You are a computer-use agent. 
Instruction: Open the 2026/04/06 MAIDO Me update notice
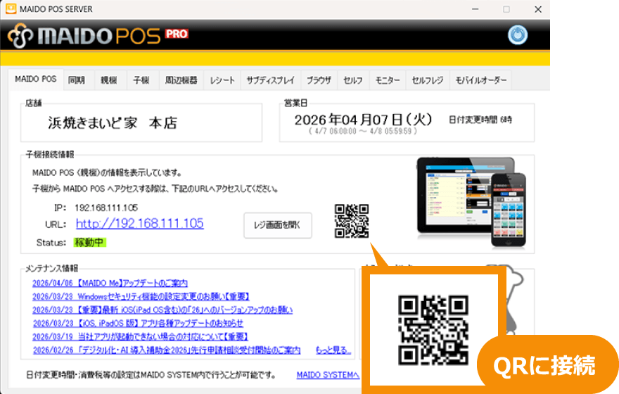(110, 283)
